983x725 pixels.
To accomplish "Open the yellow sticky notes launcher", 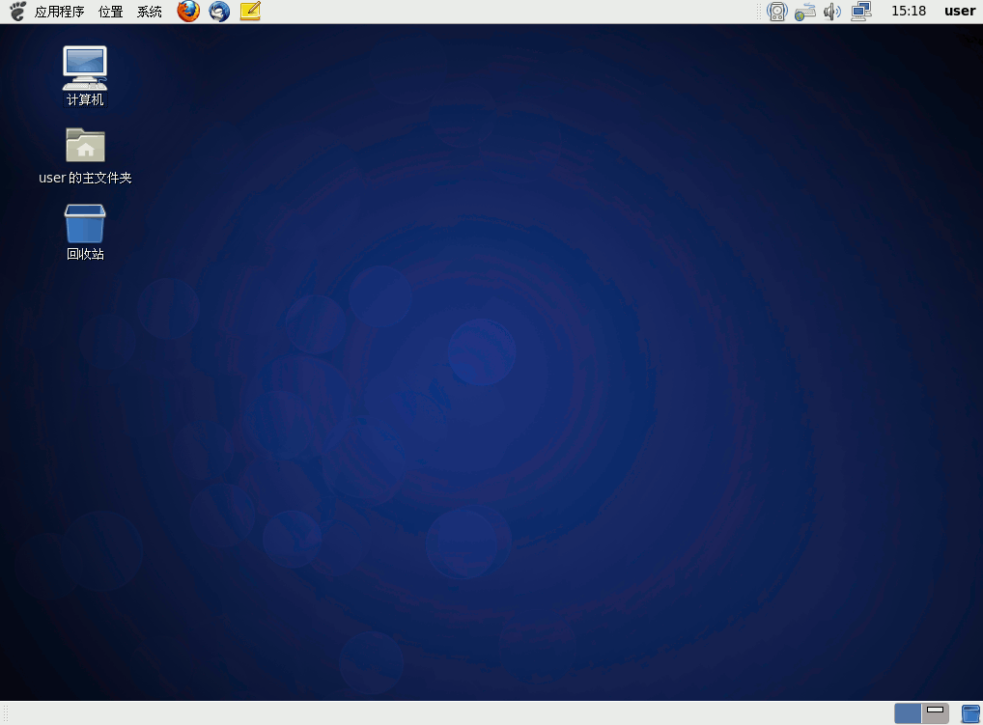I will (x=250, y=12).
